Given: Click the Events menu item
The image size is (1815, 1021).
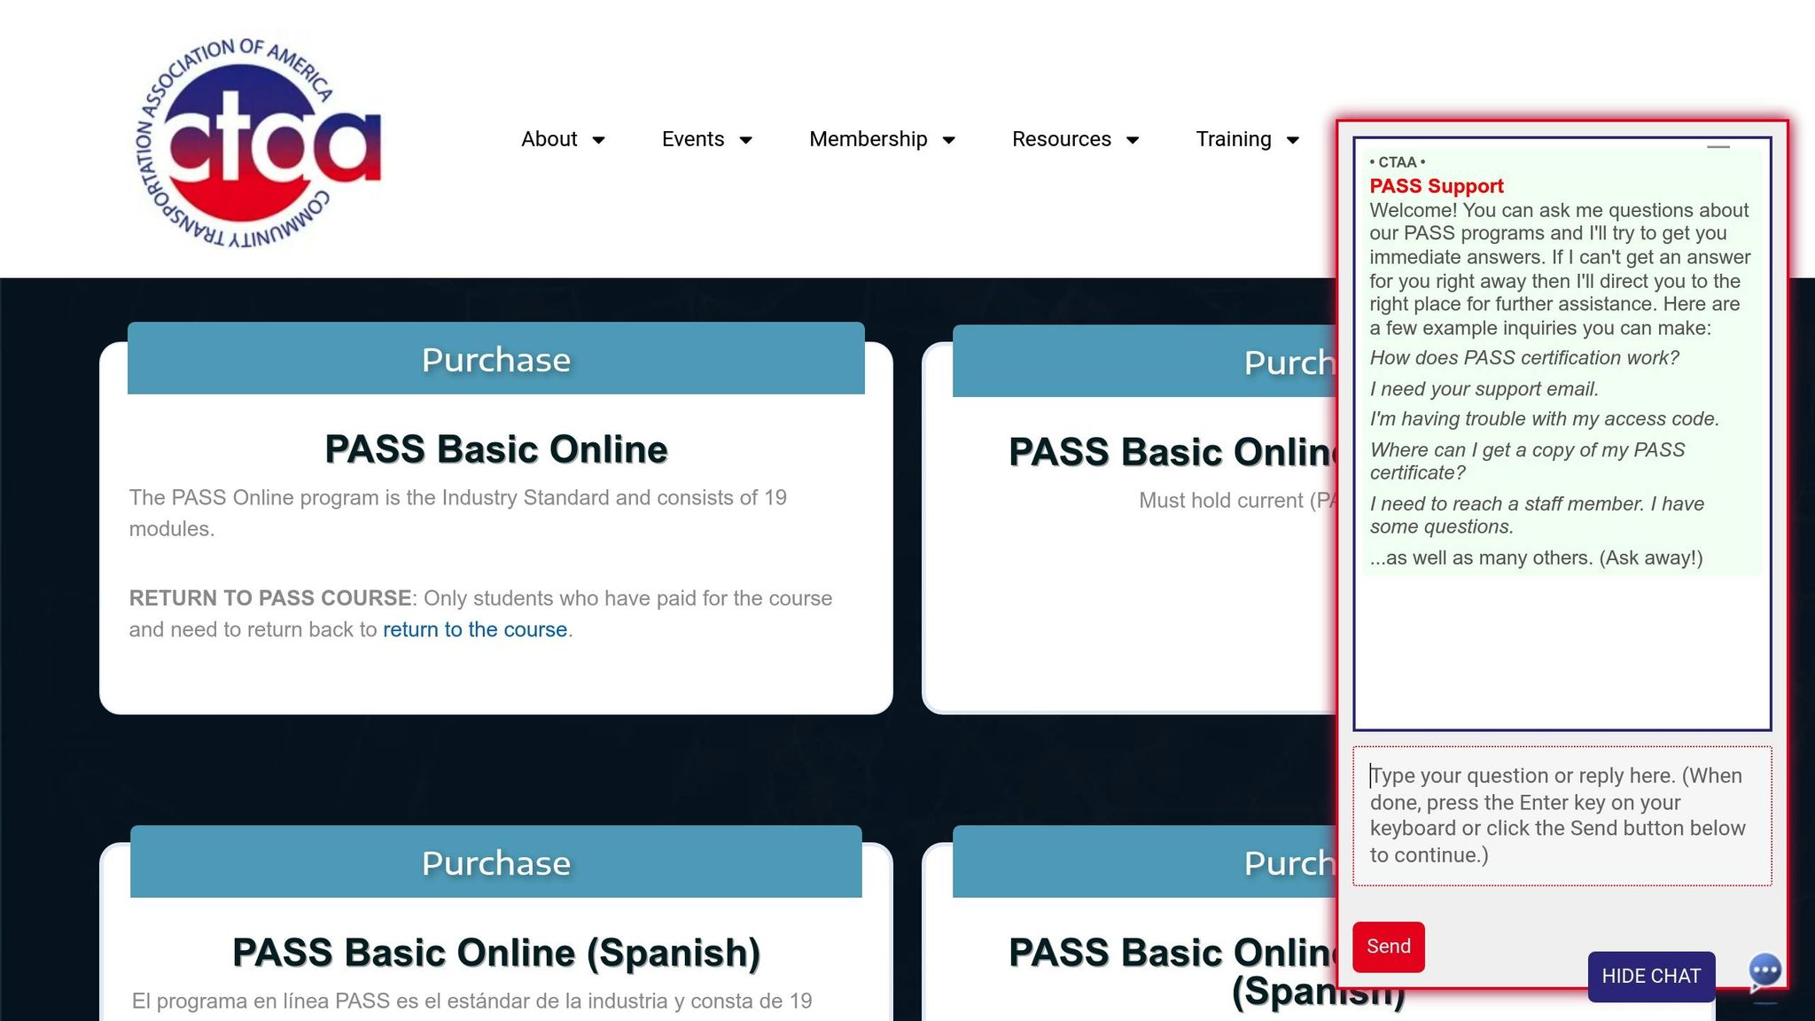Looking at the screenshot, I should tap(692, 139).
